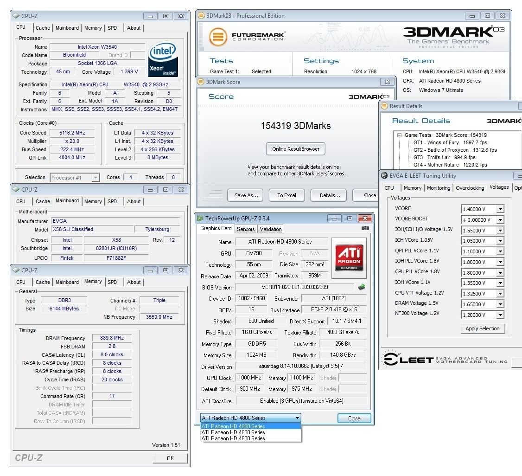
Task: Switch to the Cache tab in the CPU-Z Processor window
Action: tap(43, 28)
